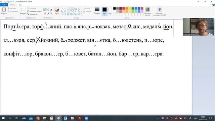The width and height of the screenshot is (215, 121).
Task: Pick the red color swatch
Action: [124, 8]
